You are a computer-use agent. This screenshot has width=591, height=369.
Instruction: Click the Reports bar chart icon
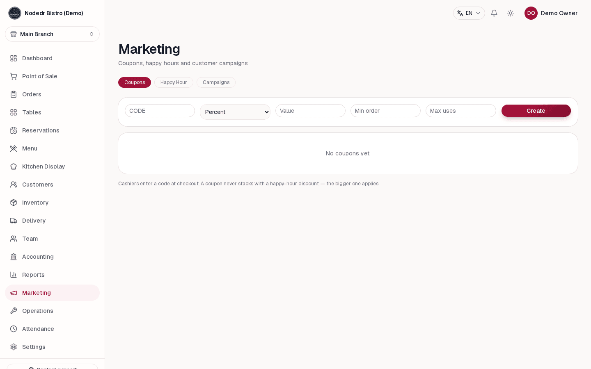14,275
